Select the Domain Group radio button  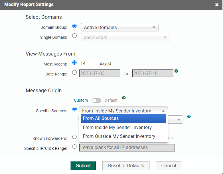pyautogui.click(x=74, y=26)
